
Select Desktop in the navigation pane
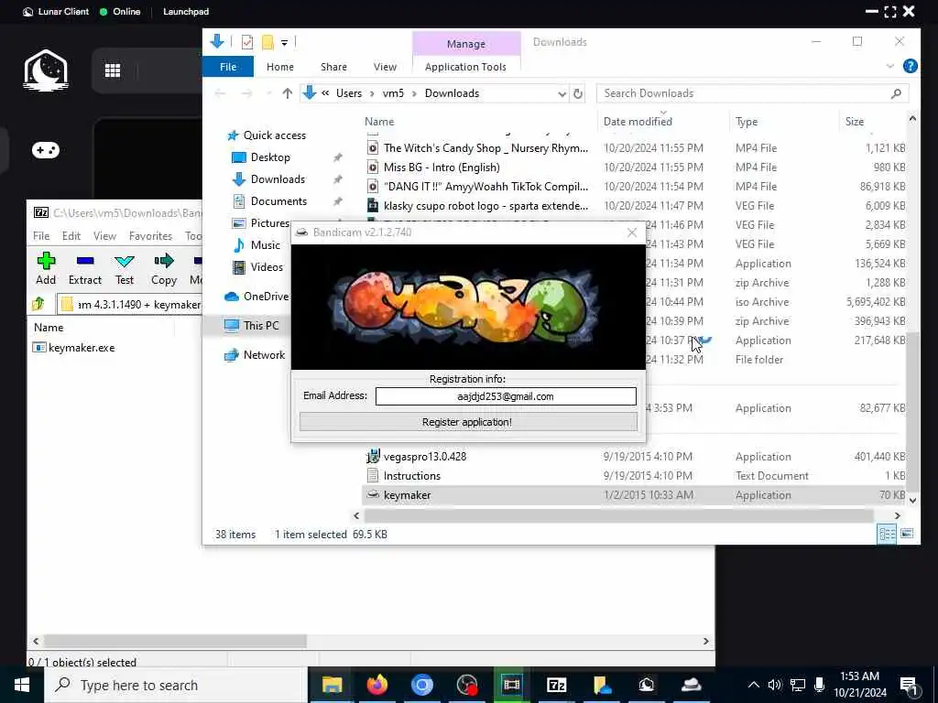coord(270,157)
